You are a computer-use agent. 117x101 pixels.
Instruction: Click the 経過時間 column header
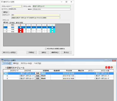[57, 71]
